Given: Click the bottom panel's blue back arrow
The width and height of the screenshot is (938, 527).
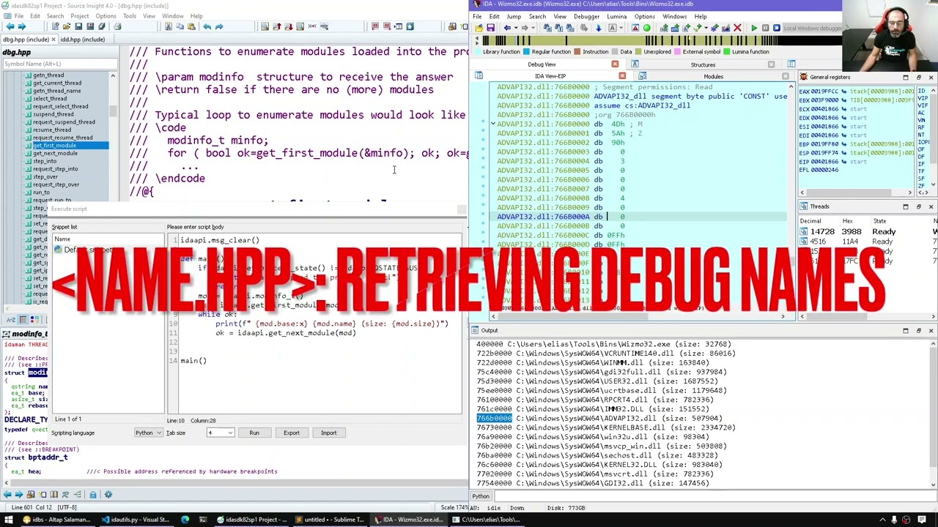Looking at the screenshot, I should (x=7, y=495).
